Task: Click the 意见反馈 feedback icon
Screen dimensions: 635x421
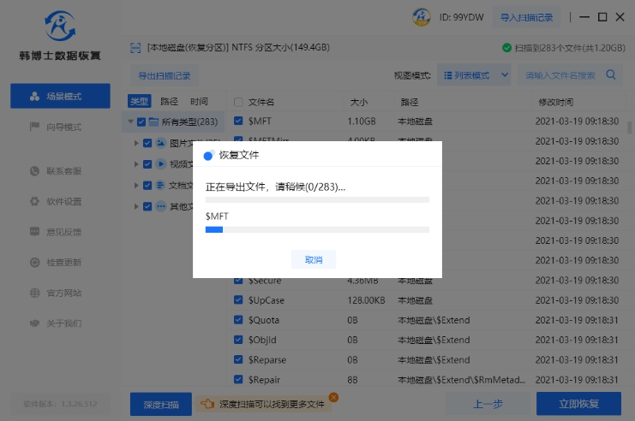Action: (35, 232)
